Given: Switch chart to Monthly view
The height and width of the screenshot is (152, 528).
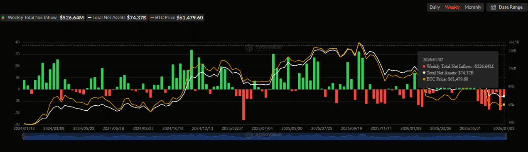Looking at the screenshot, I should (473, 7).
